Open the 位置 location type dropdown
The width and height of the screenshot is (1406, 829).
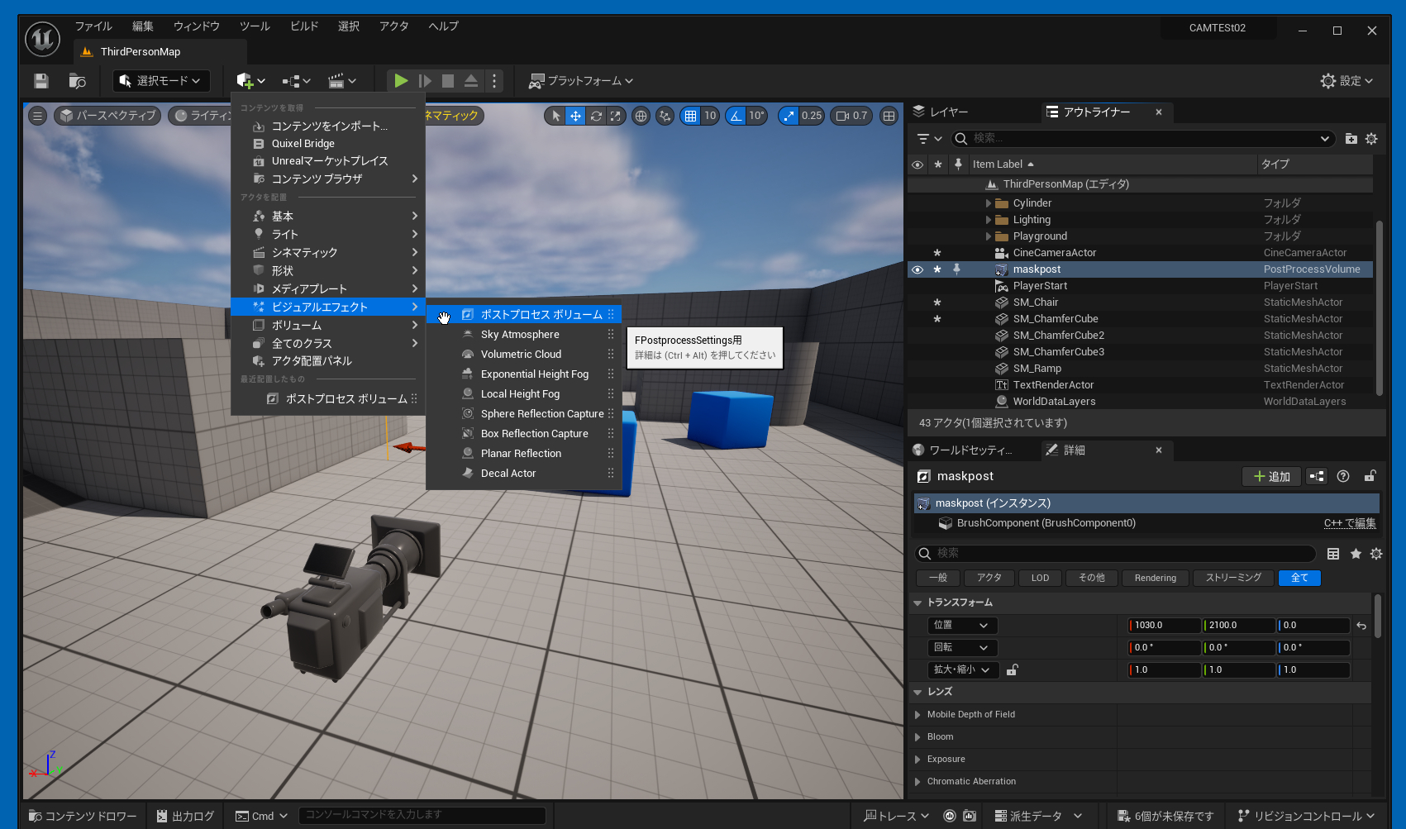click(x=962, y=626)
